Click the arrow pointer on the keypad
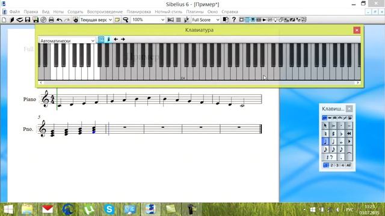 pyautogui.click(x=325, y=125)
